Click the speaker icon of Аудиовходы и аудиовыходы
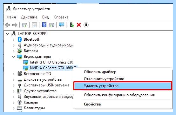Viewport: 176px width, 115px height. point(19,45)
